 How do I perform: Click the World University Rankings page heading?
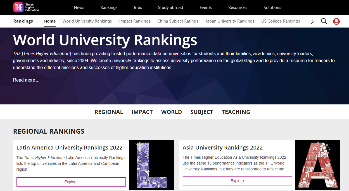coord(105,40)
